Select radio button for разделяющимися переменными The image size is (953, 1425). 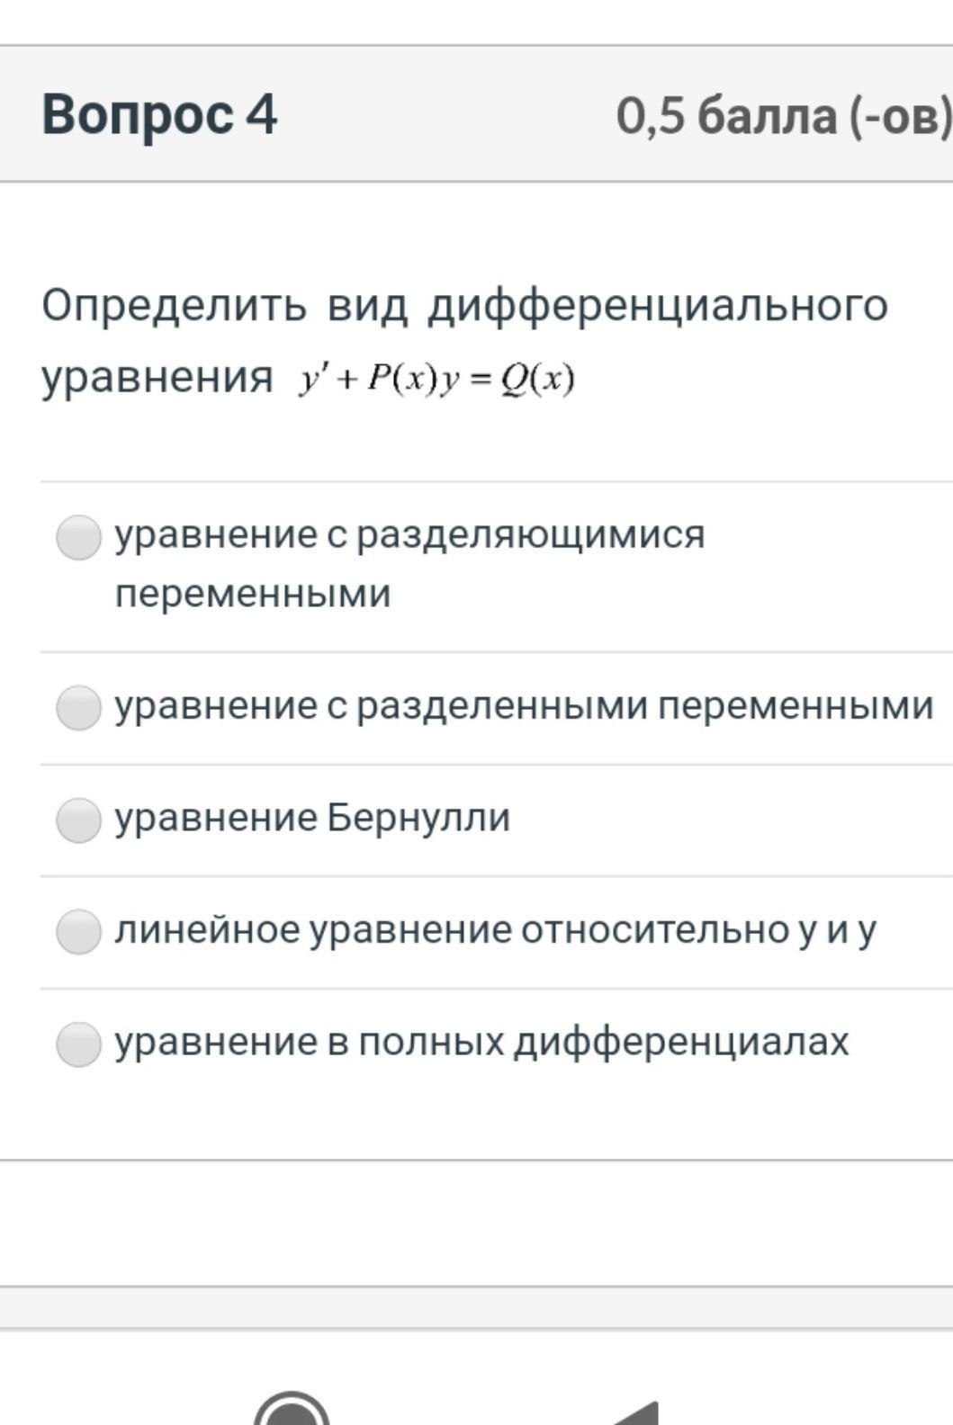point(78,537)
